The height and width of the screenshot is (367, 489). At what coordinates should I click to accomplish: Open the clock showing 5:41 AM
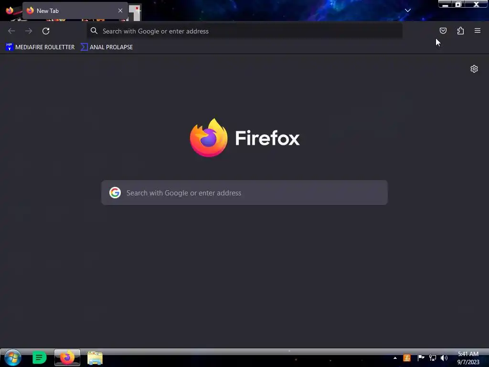coord(468,358)
